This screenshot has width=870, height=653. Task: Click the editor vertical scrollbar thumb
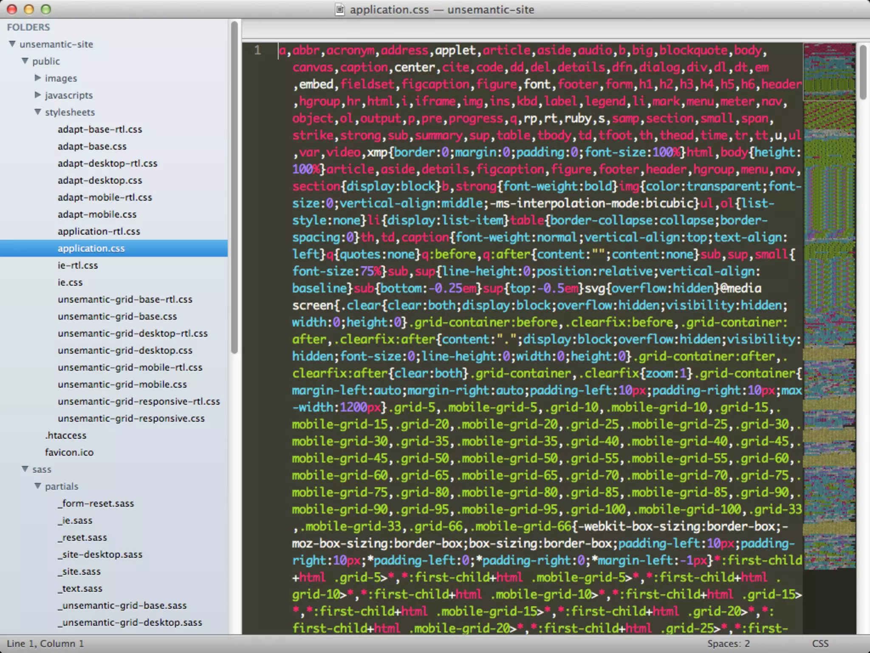(x=863, y=72)
